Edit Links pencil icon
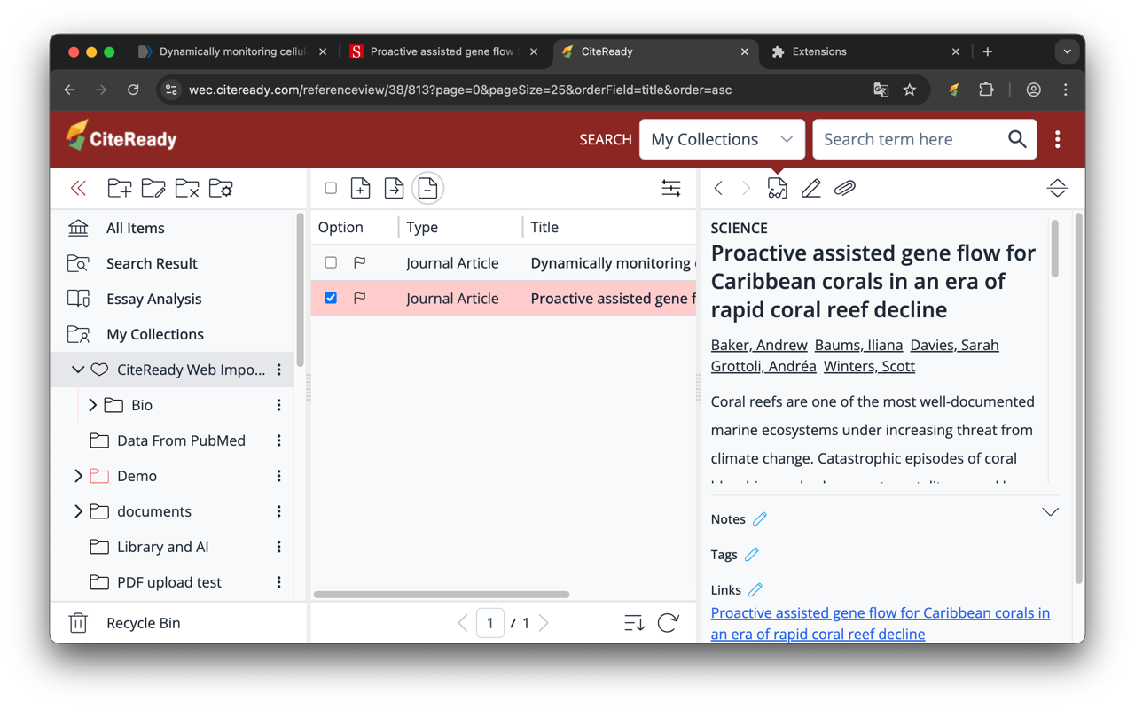Image resolution: width=1135 pixels, height=709 pixels. pyautogui.click(x=755, y=589)
